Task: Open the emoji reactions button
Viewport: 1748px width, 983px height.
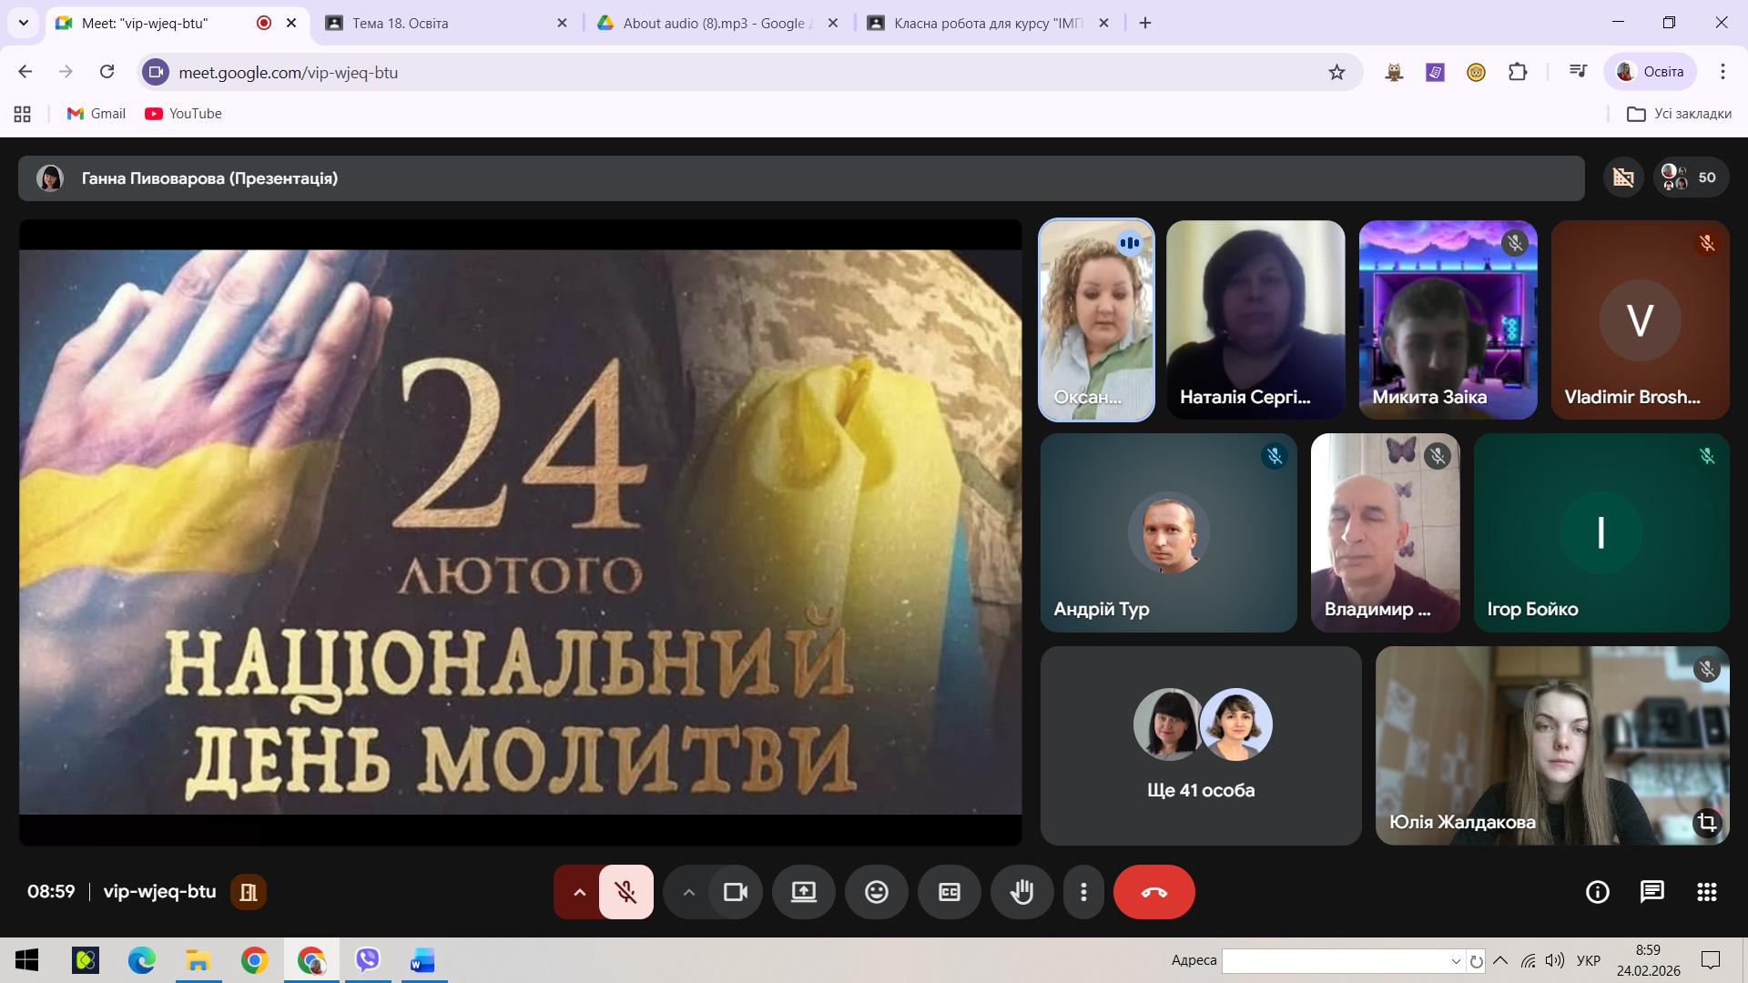Action: pyautogui.click(x=876, y=892)
